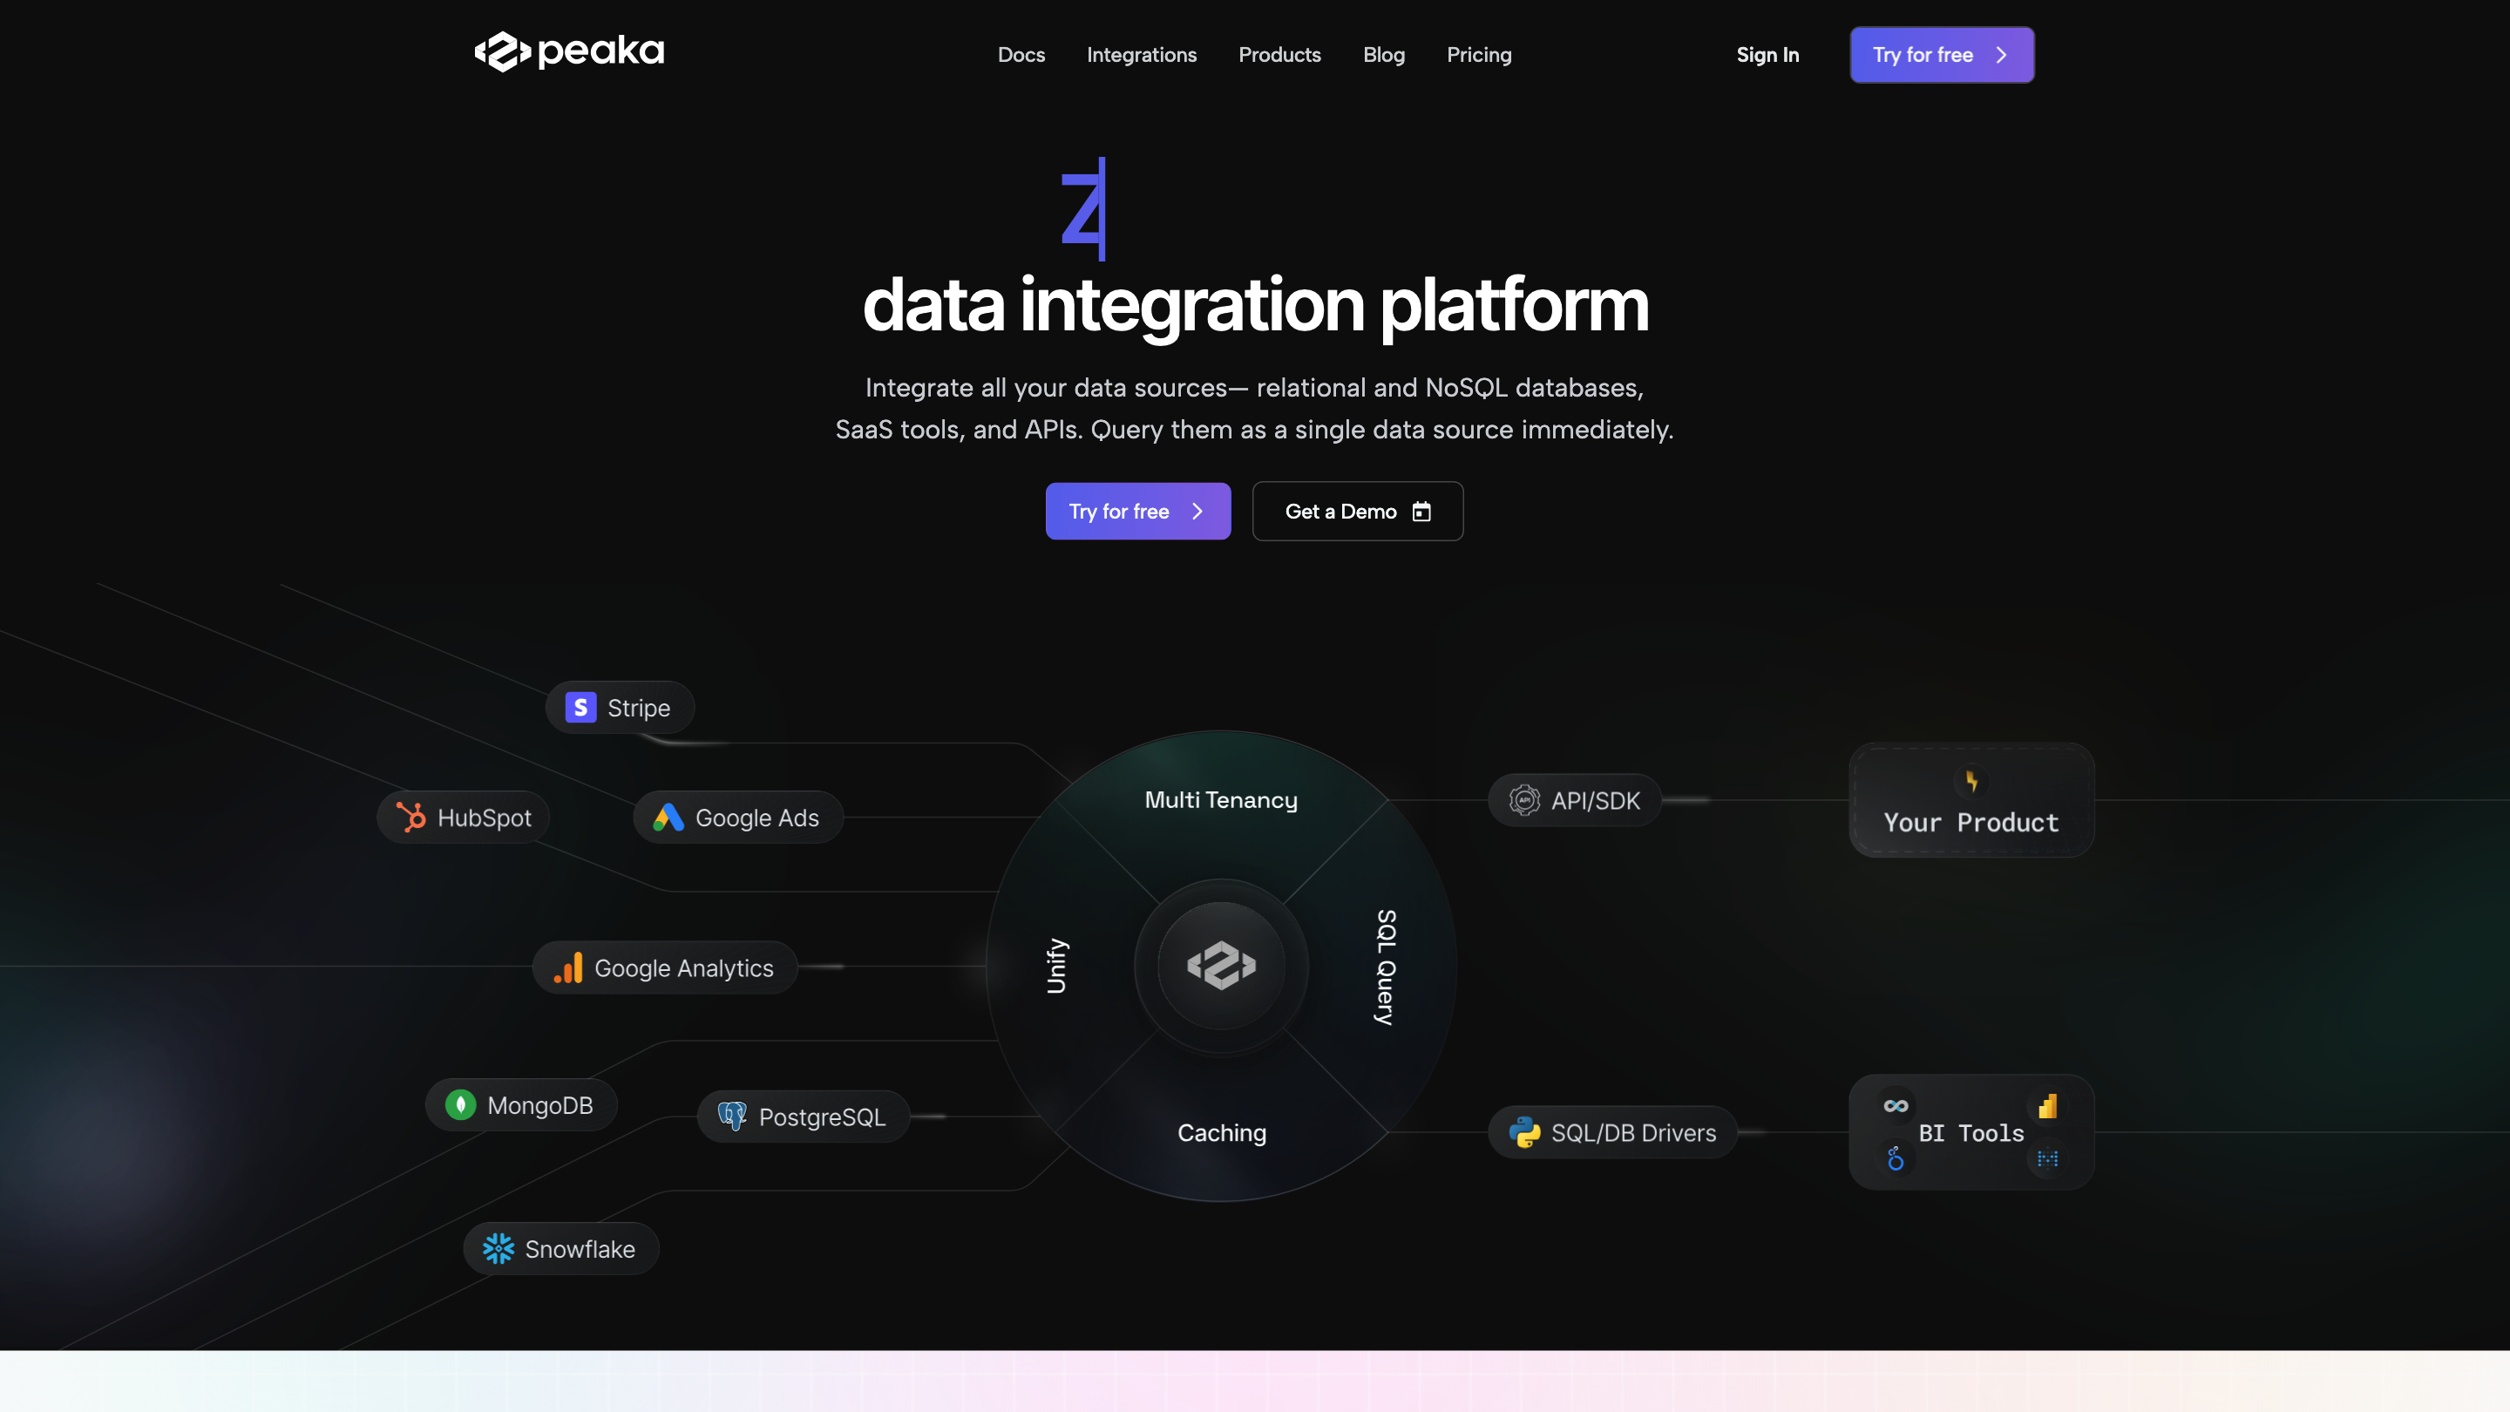Click the BI Tools card text
2510x1412 pixels.
[1971, 1132]
